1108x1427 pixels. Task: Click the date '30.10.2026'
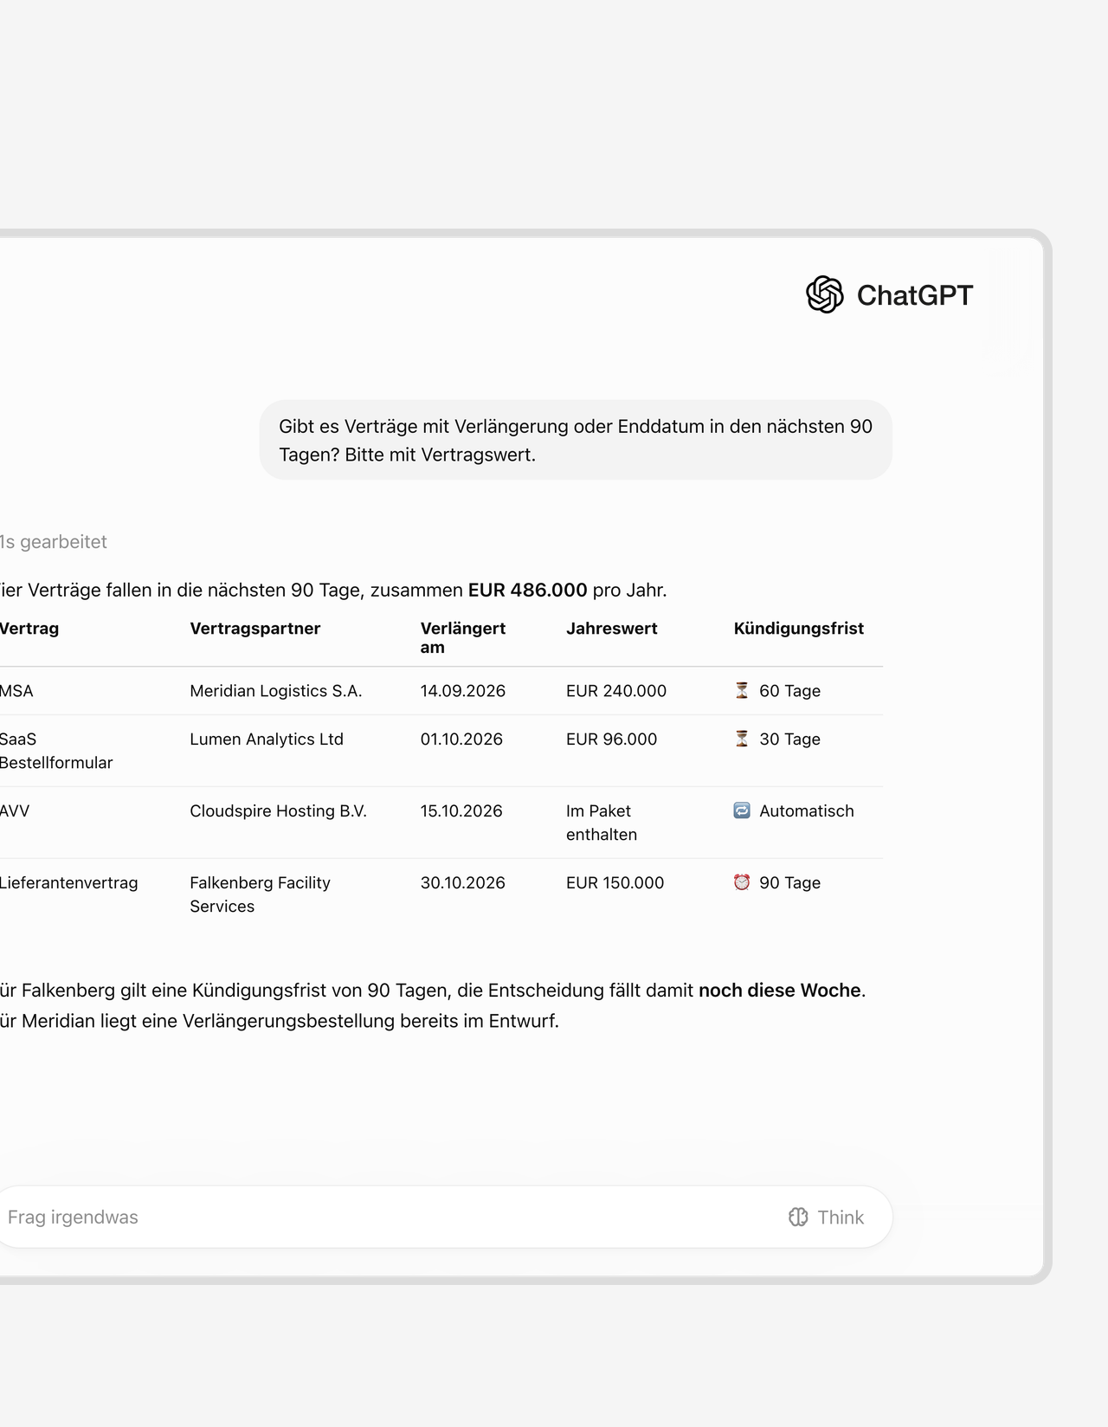click(x=463, y=883)
